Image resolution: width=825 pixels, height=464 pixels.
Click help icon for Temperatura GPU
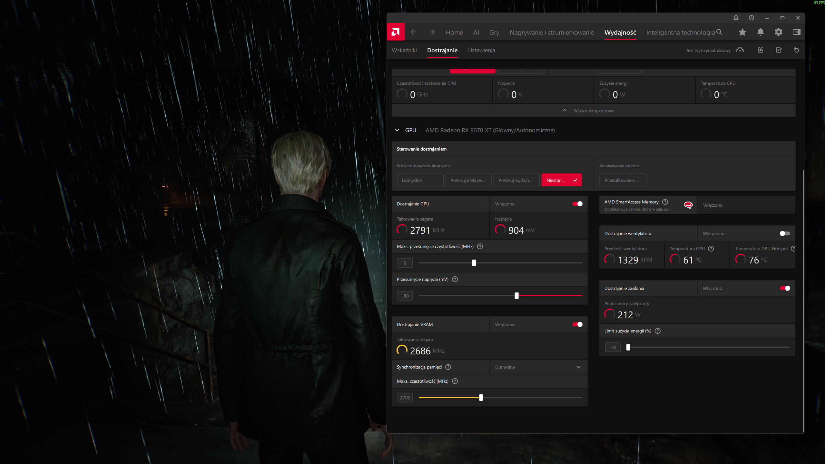711,249
